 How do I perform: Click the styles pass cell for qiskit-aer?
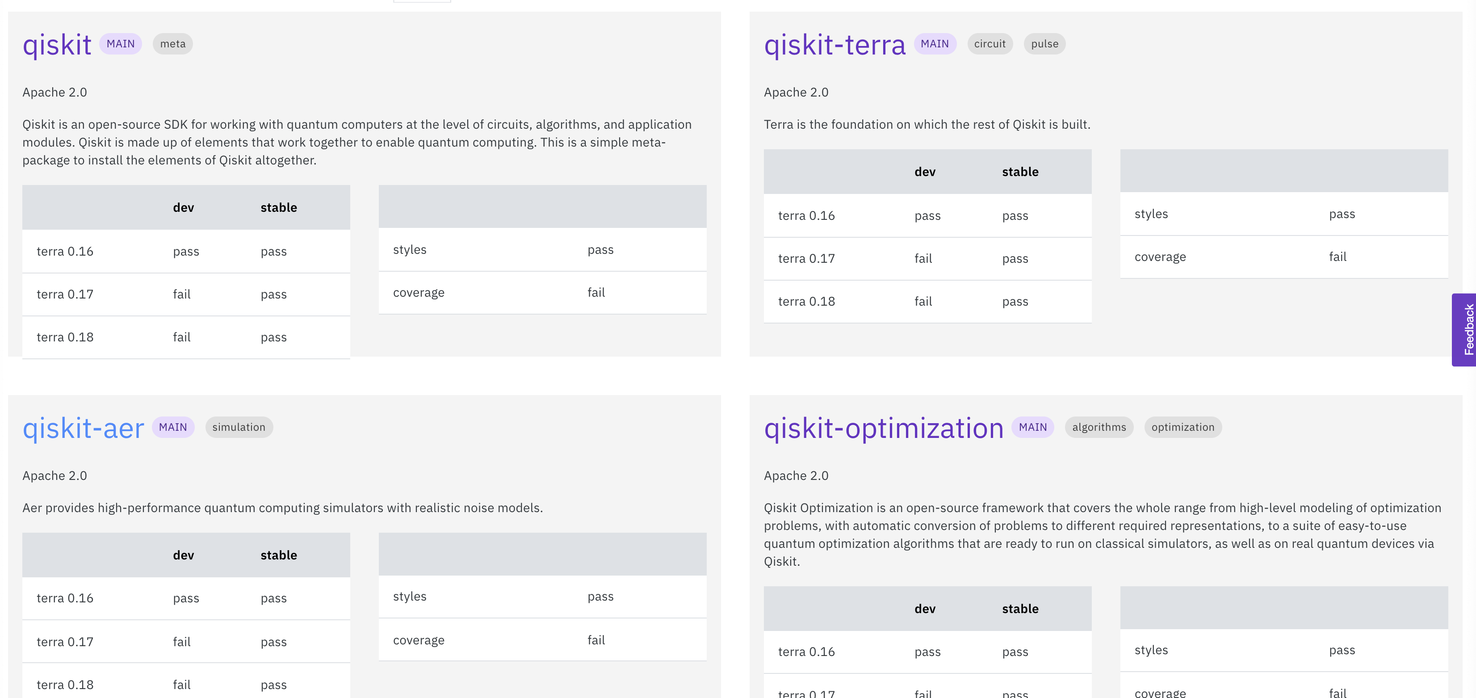pyautogui.click(x=600, y=596)
